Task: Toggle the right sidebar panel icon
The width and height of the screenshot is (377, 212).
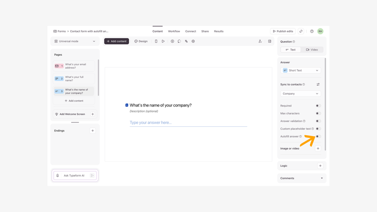Action: point(270,41)
